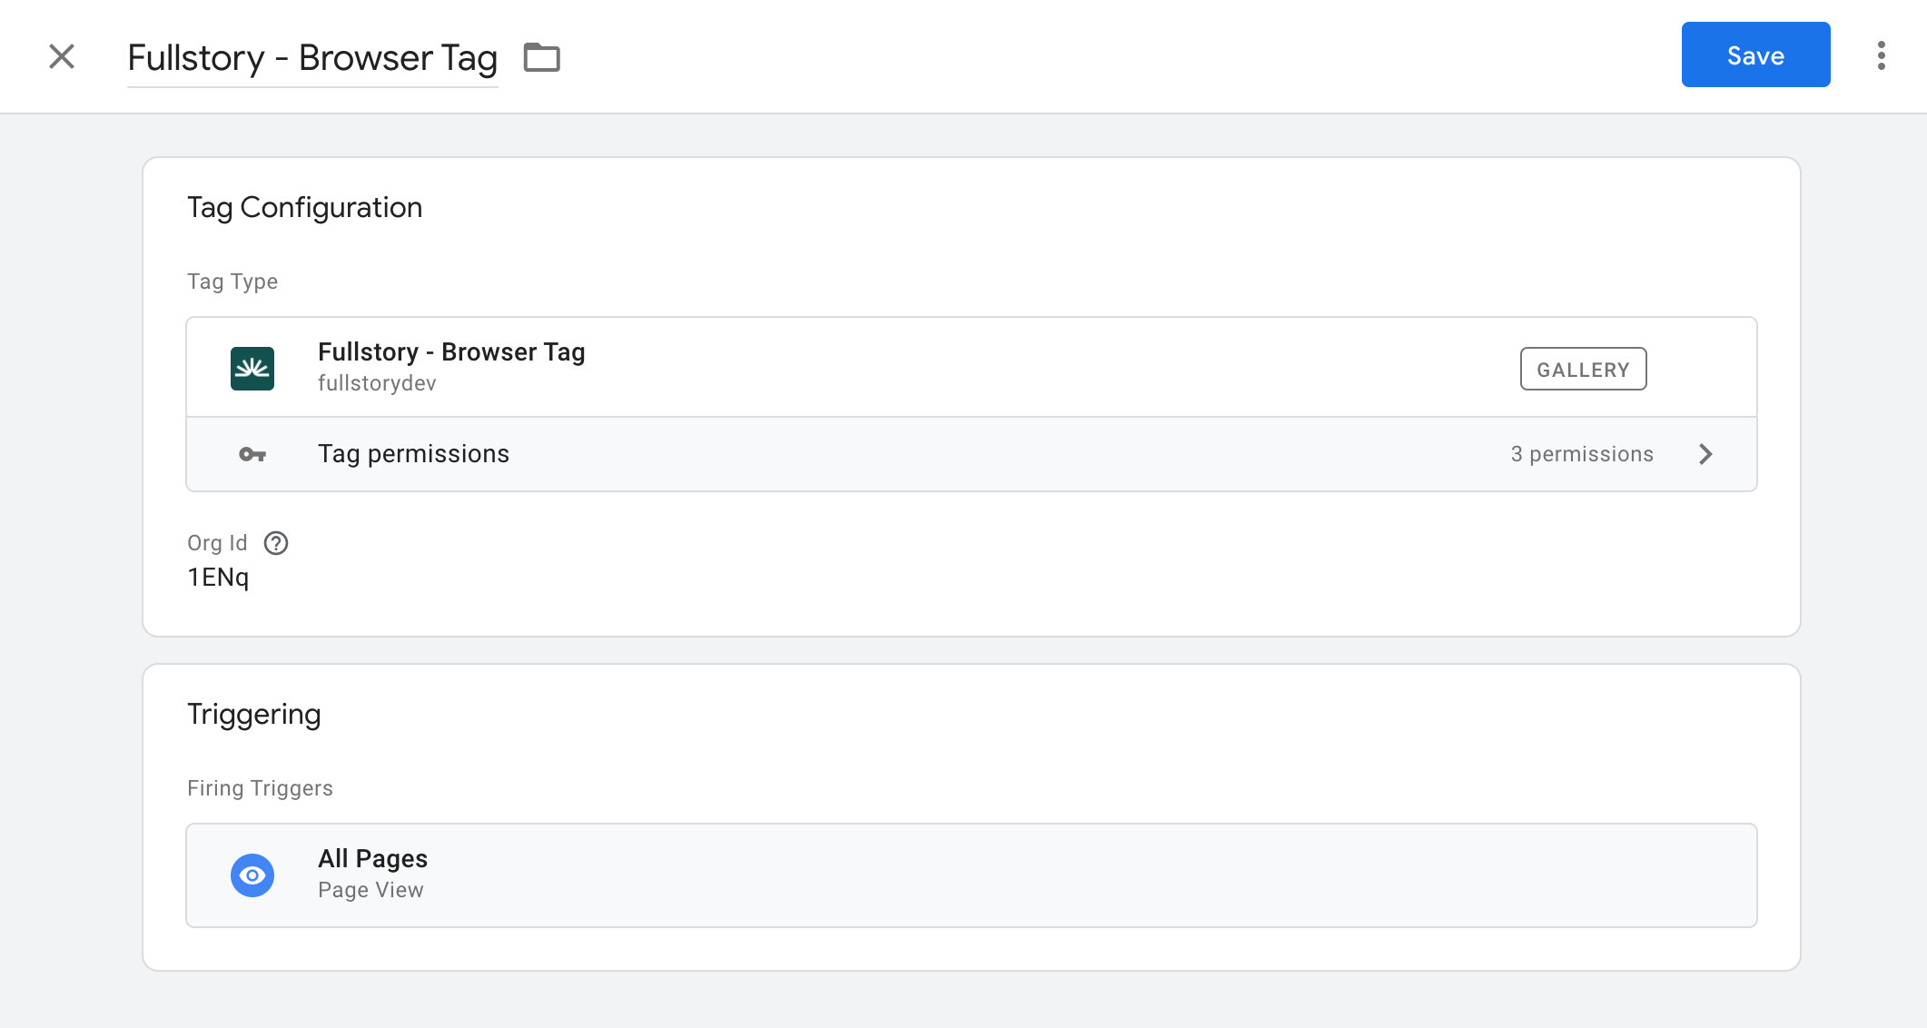Save the tag configuration
This screenshot has height=1028, width=1927.
(x=1755, y=54)
